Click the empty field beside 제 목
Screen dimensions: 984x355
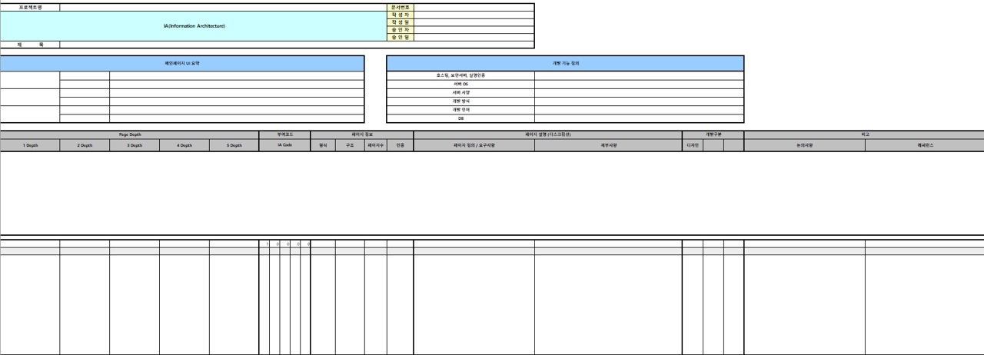click(x=297, y=45)
